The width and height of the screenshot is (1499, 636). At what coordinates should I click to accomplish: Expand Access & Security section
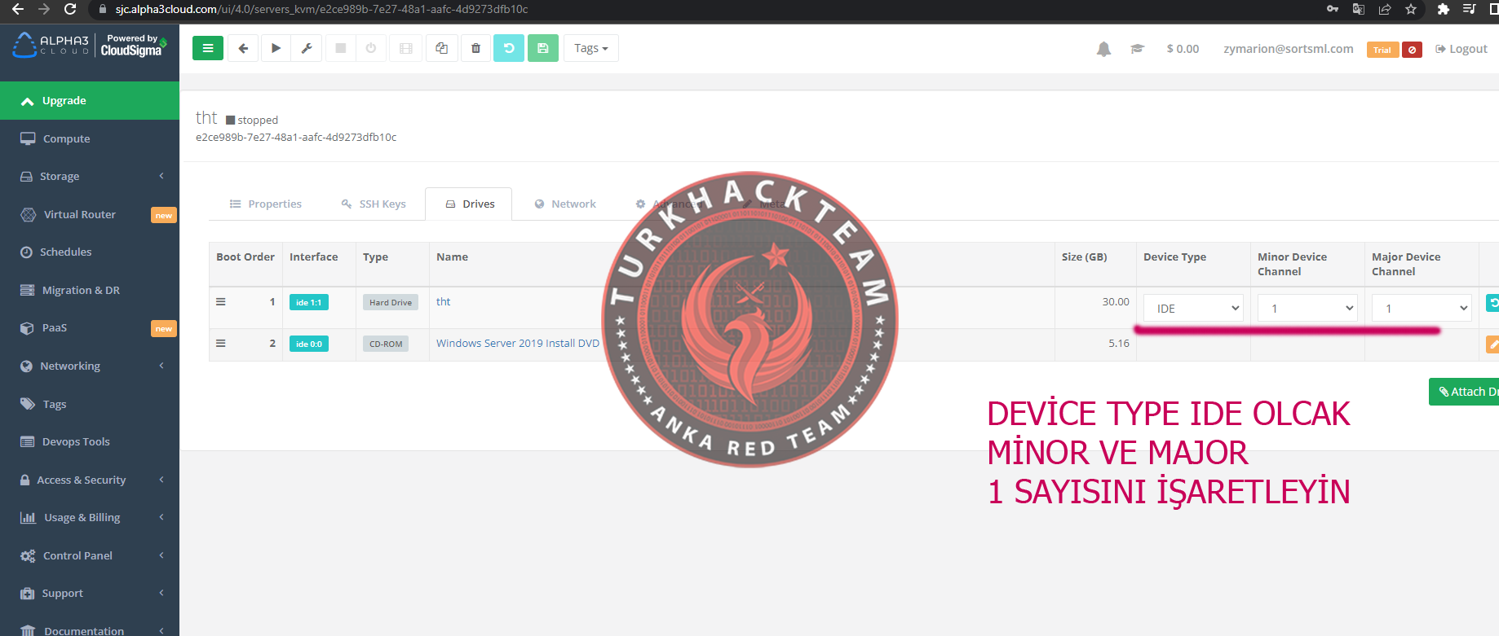click(x=90, y=480)
